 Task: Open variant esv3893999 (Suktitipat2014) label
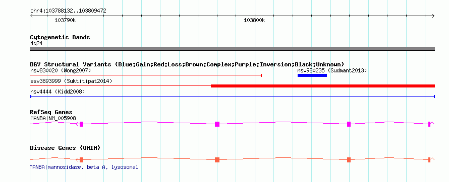tap(71, 81)
